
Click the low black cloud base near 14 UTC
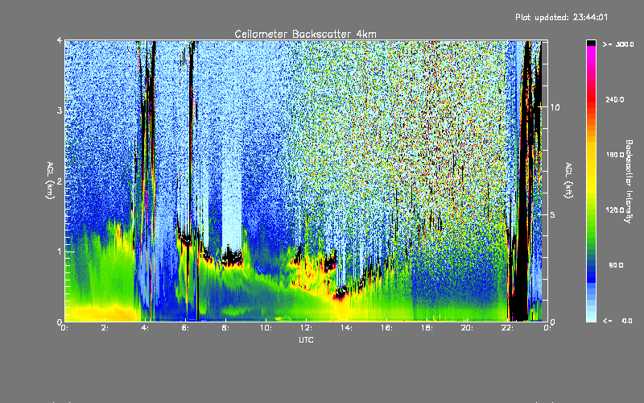[x=340, y=293]
